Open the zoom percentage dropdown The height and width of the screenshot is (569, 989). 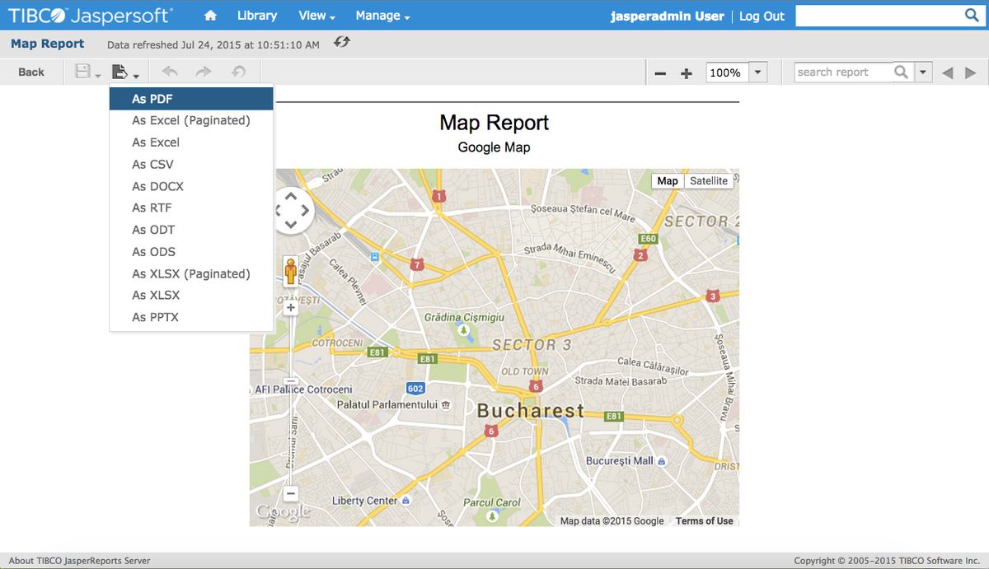(757, 72)
